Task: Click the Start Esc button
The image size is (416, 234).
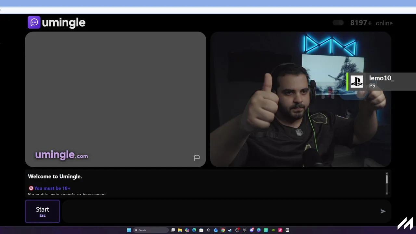Action: click(43, 211)
